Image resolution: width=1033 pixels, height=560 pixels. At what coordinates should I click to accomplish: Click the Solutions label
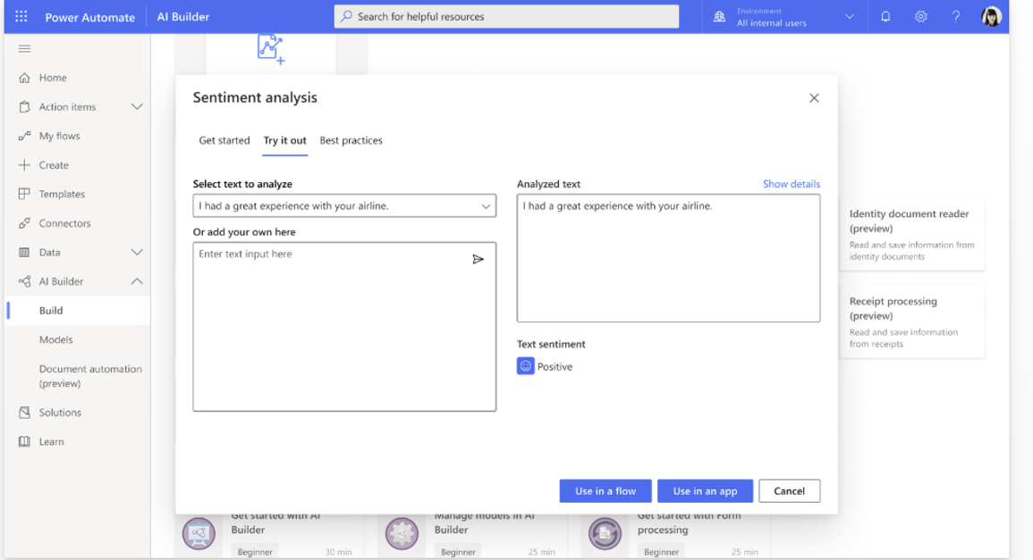coord(60,413)
